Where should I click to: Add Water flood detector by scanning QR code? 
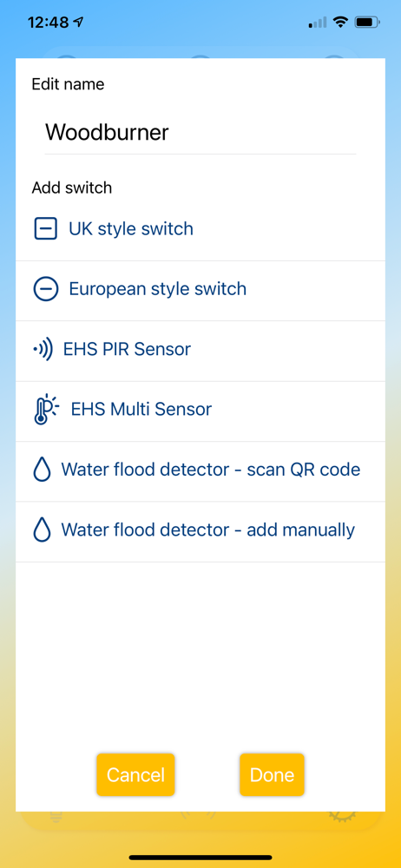200,471
